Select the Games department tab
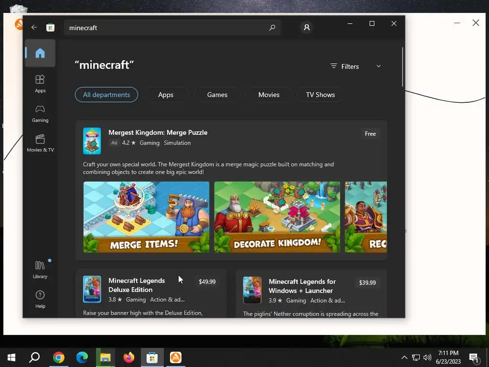489x367 pixels. pyautogui.click(x=217, y=95)
